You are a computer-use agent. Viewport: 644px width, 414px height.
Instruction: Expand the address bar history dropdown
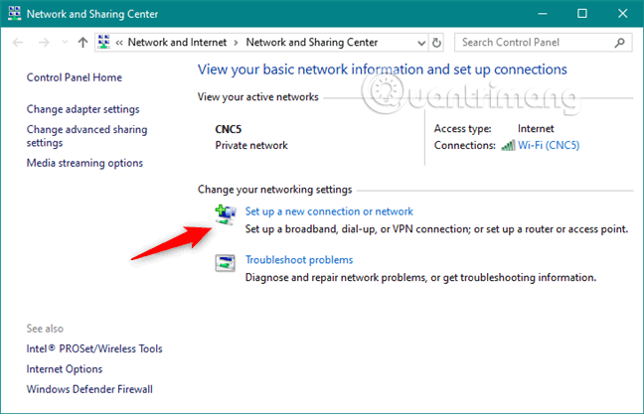[x=420, y=43]
